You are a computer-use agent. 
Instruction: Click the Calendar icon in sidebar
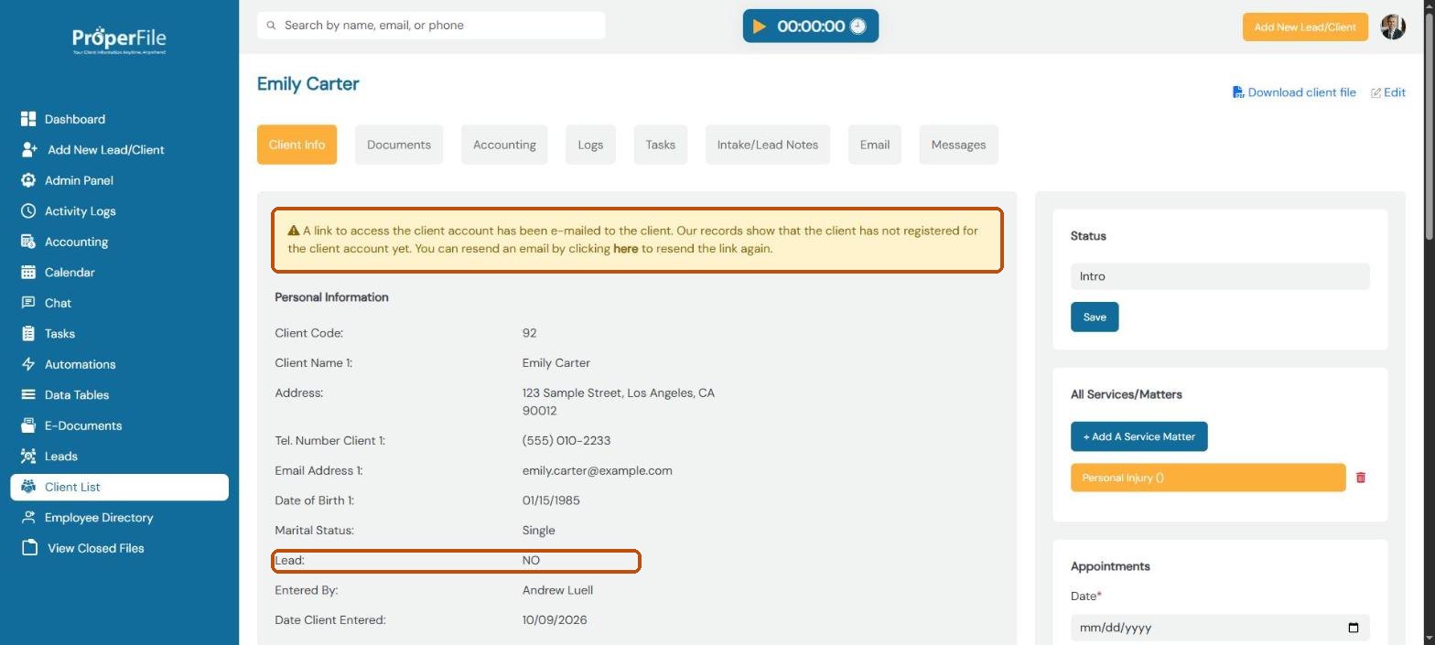pos(28,272)
